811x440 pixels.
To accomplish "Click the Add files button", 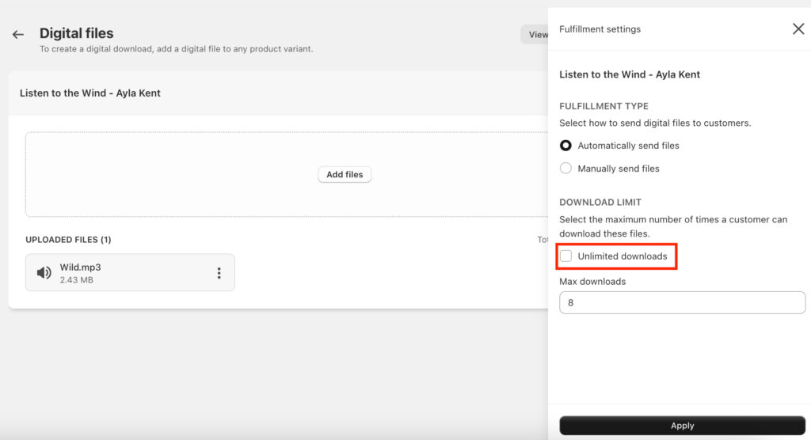I will click(345, 175).
